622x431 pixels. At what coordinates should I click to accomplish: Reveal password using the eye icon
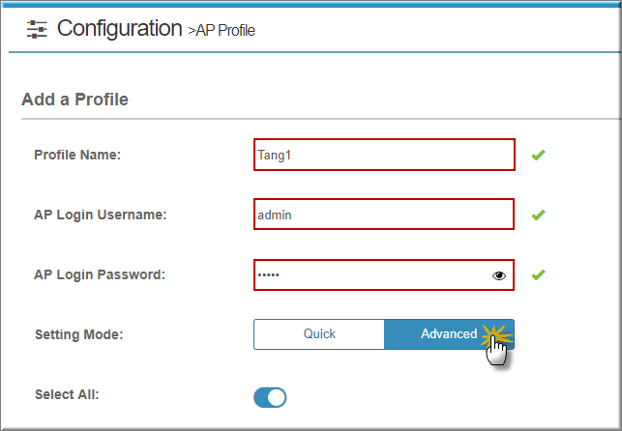(x=498, y=275)
